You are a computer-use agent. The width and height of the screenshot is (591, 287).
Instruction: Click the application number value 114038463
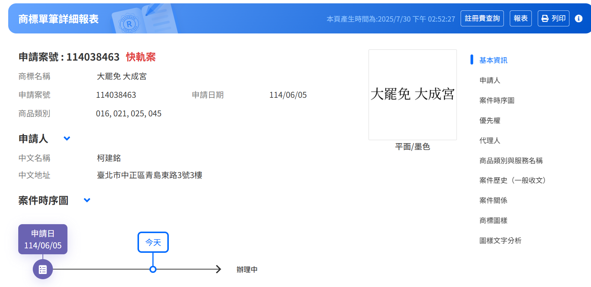click(116, 95)
